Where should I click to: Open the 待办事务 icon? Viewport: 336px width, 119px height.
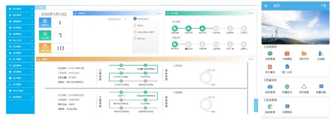tap(270, 67)
